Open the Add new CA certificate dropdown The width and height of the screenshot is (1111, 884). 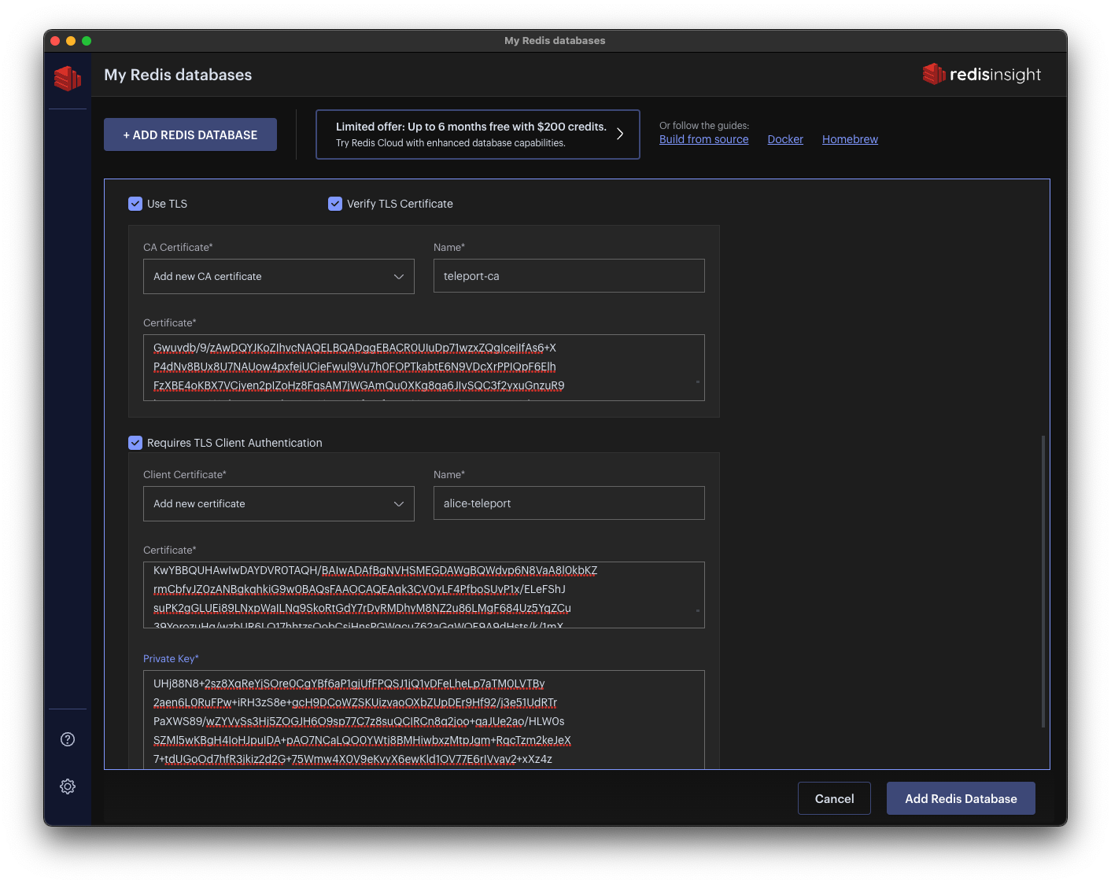point(279,276)
